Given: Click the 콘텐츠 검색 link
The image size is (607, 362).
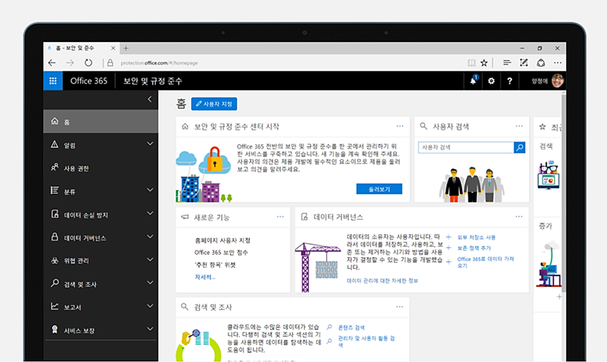Looking at the screenshot, I should pos(350,327).
